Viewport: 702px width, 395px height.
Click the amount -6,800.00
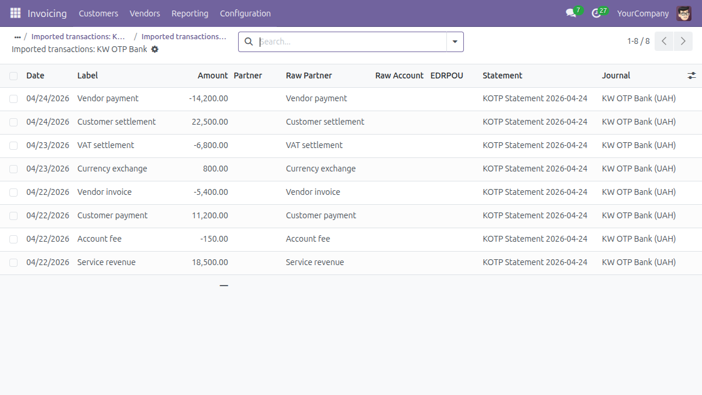[x=211, y=145]
